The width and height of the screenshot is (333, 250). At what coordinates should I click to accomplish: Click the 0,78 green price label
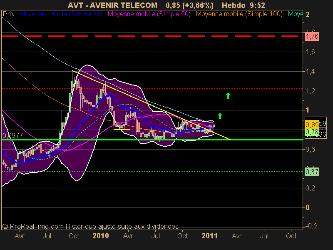[x=312, y=132]
